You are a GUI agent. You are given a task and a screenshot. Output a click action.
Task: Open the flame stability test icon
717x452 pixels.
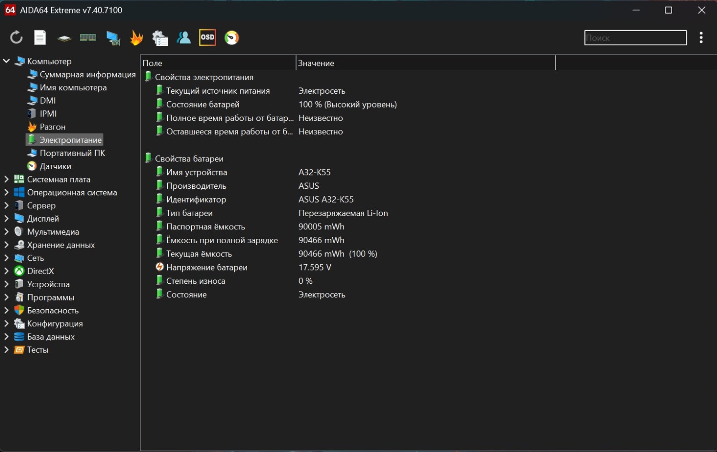(136, 37)
